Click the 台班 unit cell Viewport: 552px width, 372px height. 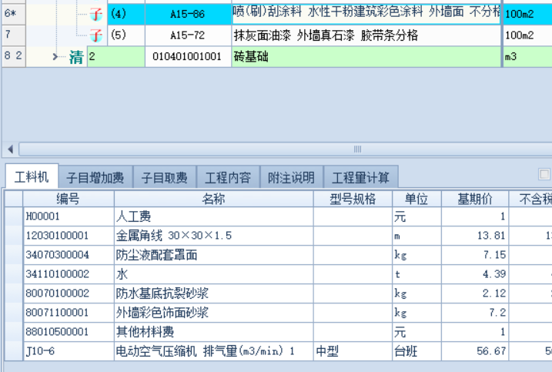(x=417, y=351)
